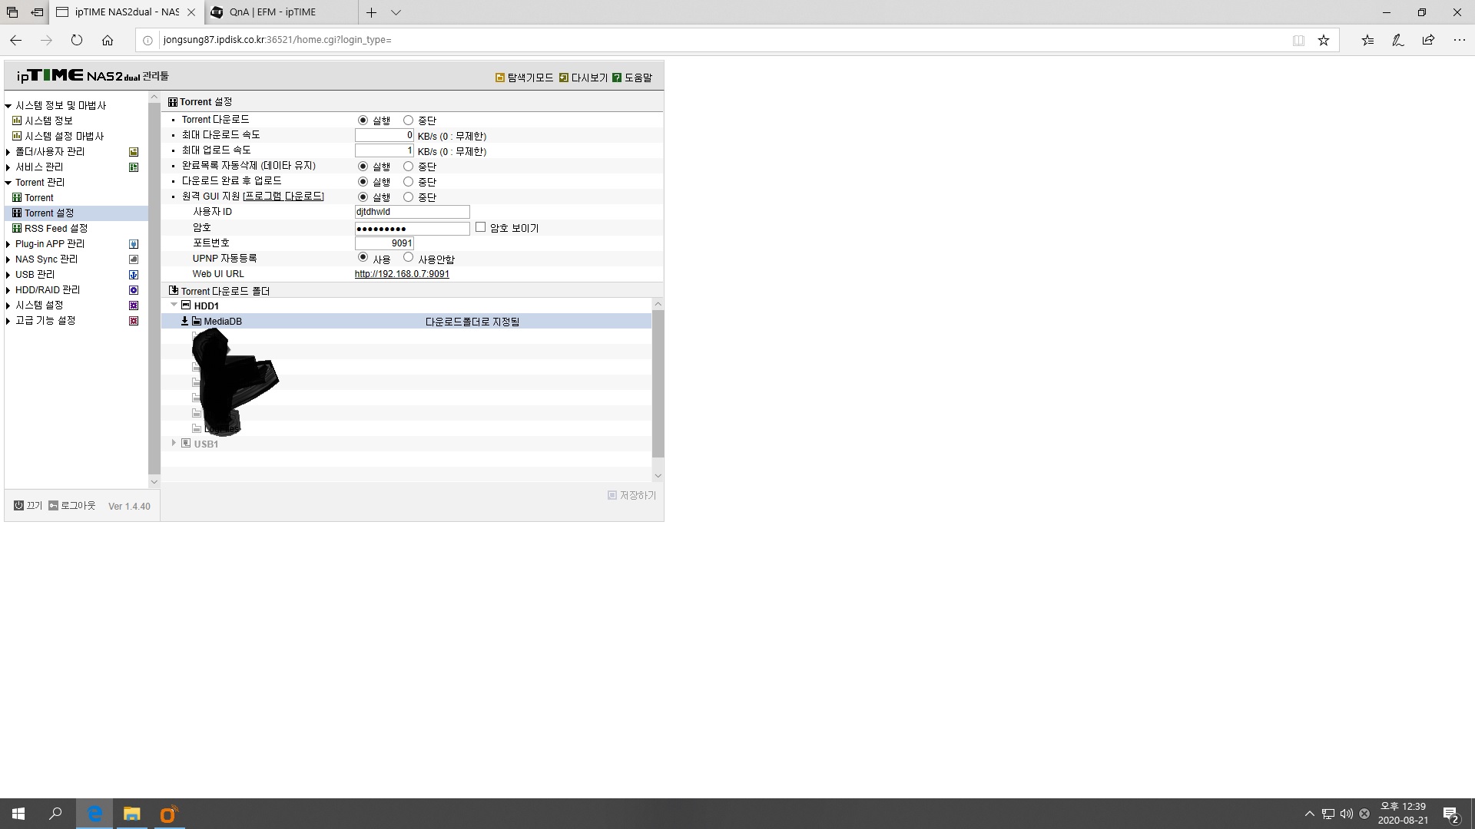Open the Web UI URL link
Image resolution: width=1475 pixels, height=829 pixels.
[x=402, y=274]
